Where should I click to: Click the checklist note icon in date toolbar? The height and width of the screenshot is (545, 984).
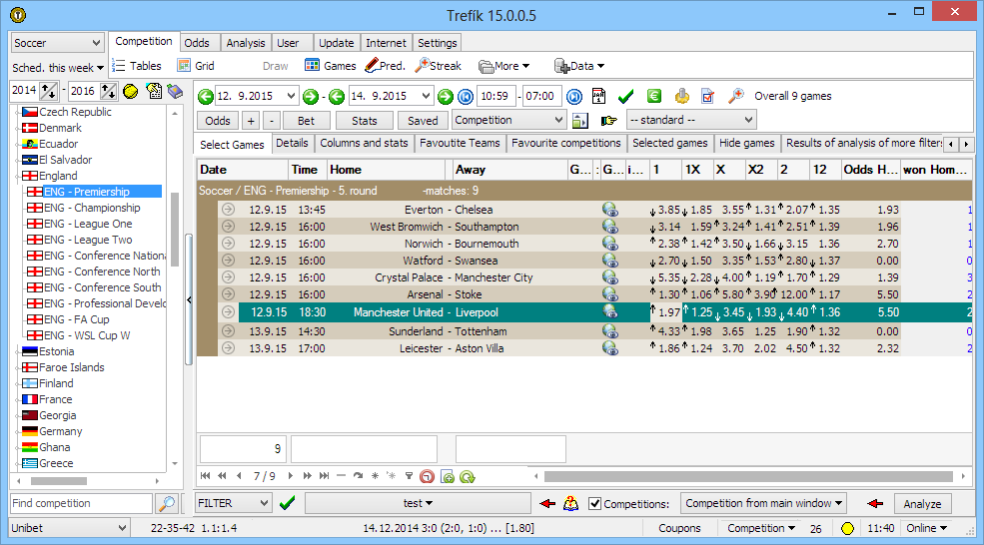point(708,96)
